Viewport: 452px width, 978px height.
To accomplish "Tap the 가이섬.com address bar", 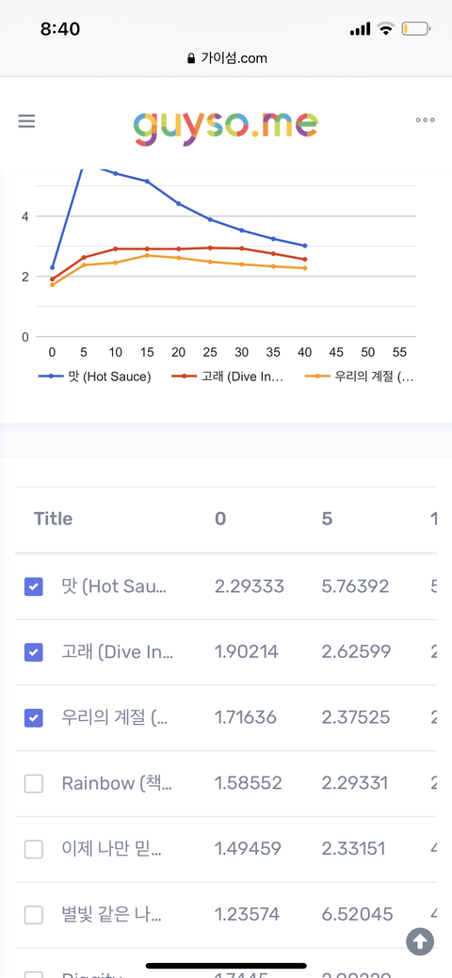I will point(226,58).
